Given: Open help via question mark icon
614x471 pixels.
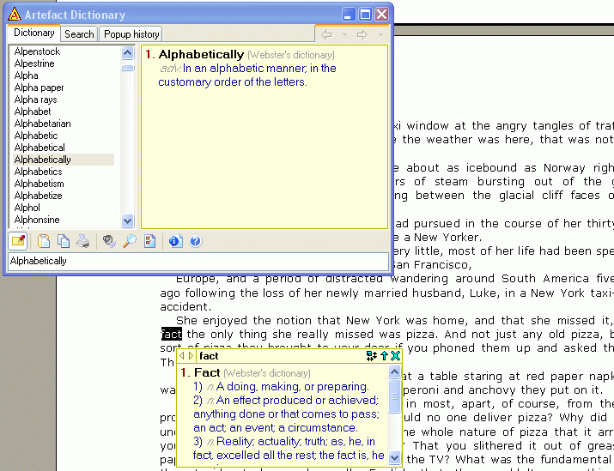Looking at the screenshot, I should click(x=196, y=241).
